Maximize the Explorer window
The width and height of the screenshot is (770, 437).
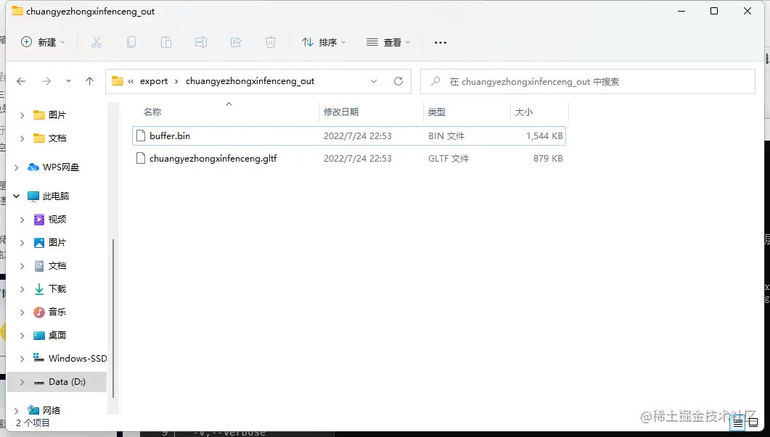pos(714,11)
